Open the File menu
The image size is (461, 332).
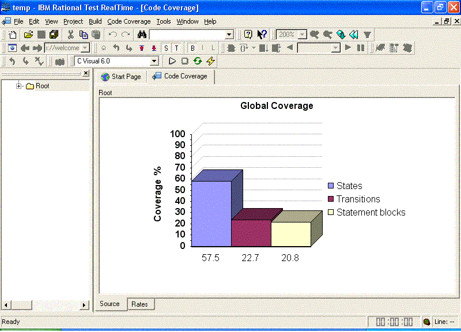18,21
